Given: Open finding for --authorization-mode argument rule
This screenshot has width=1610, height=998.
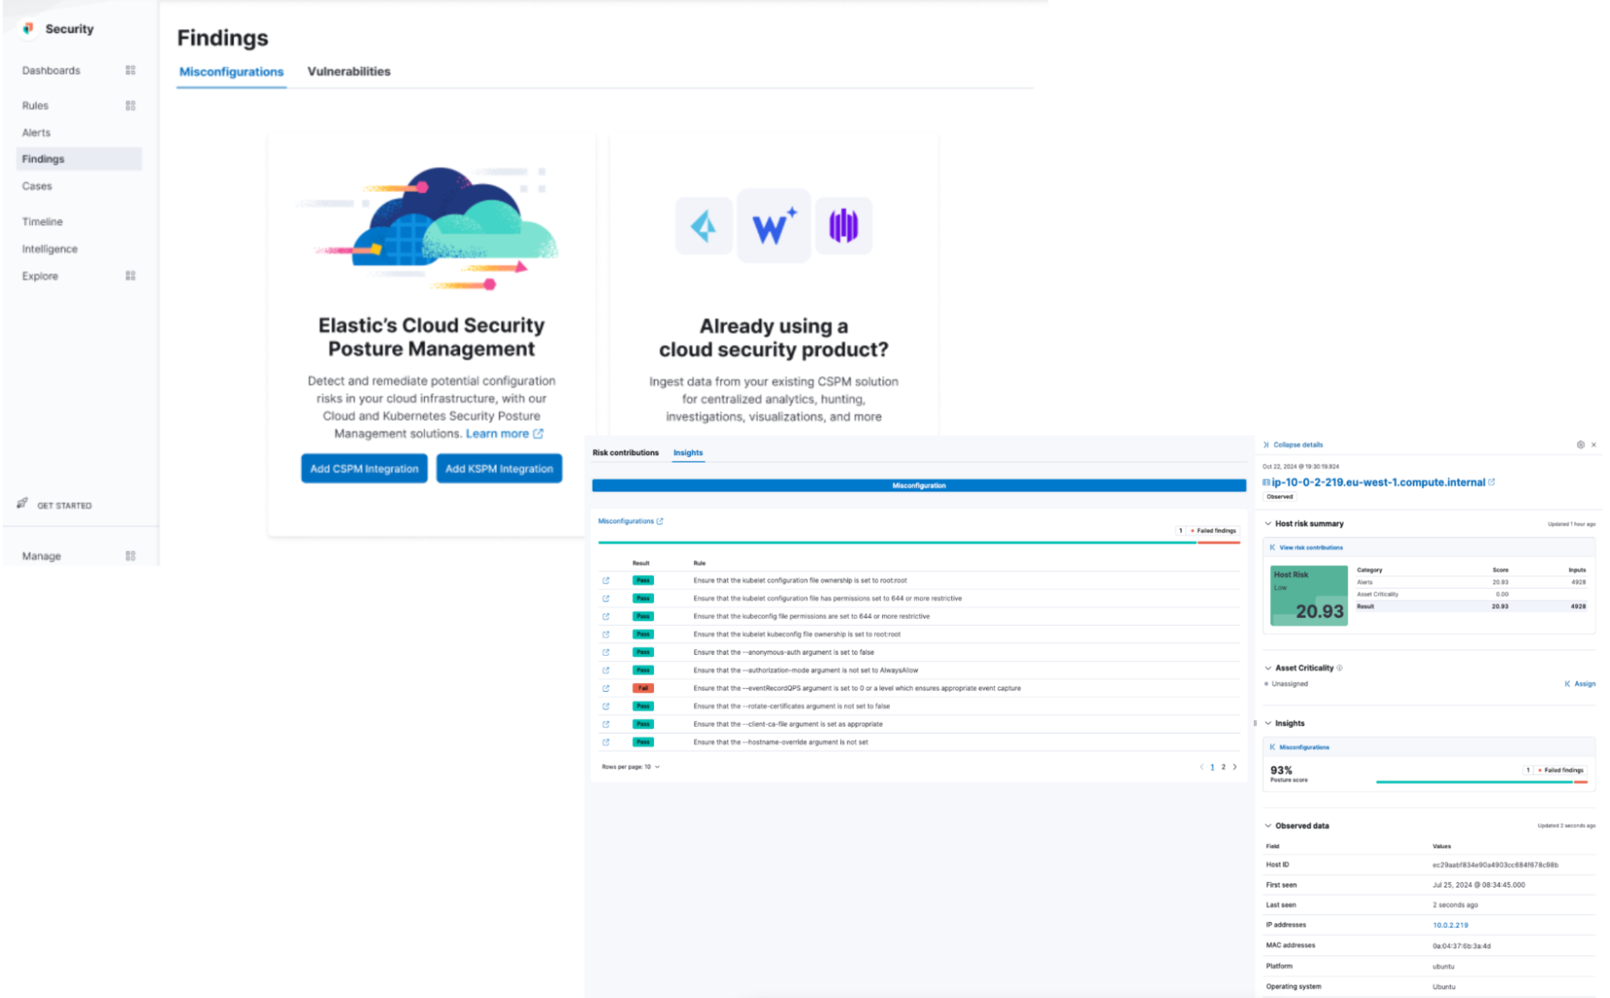Looking at the screenshot, I should (x=606, y=670).
